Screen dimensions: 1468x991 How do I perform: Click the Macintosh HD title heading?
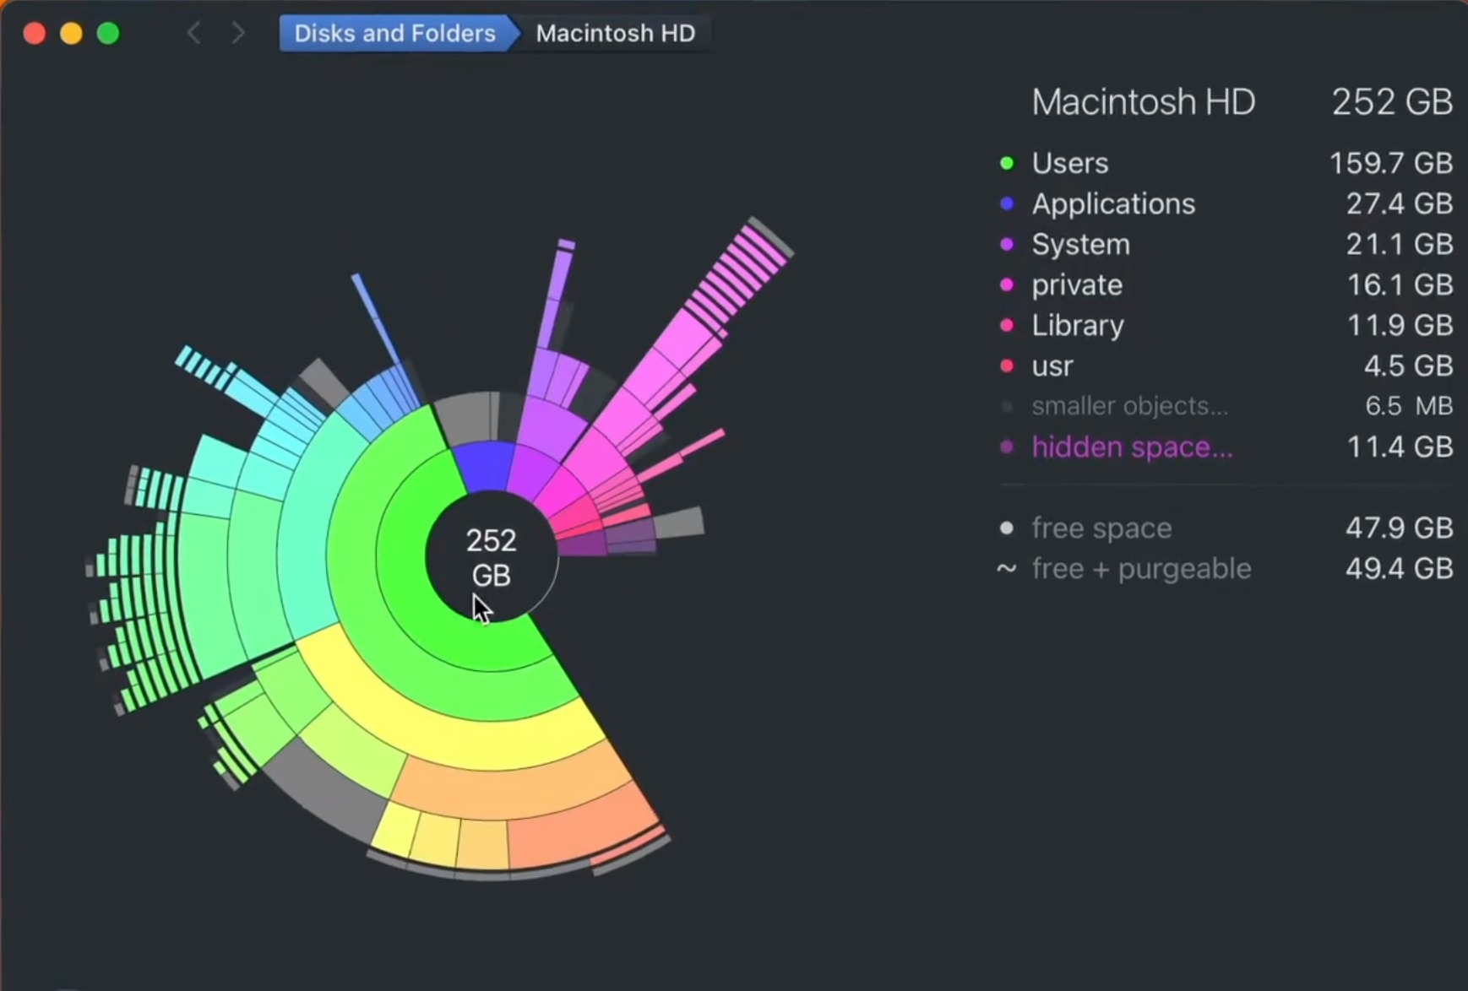[x=1143, y=102]
